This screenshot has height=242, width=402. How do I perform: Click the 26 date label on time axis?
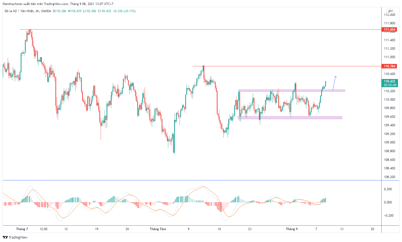click(127, 229)
